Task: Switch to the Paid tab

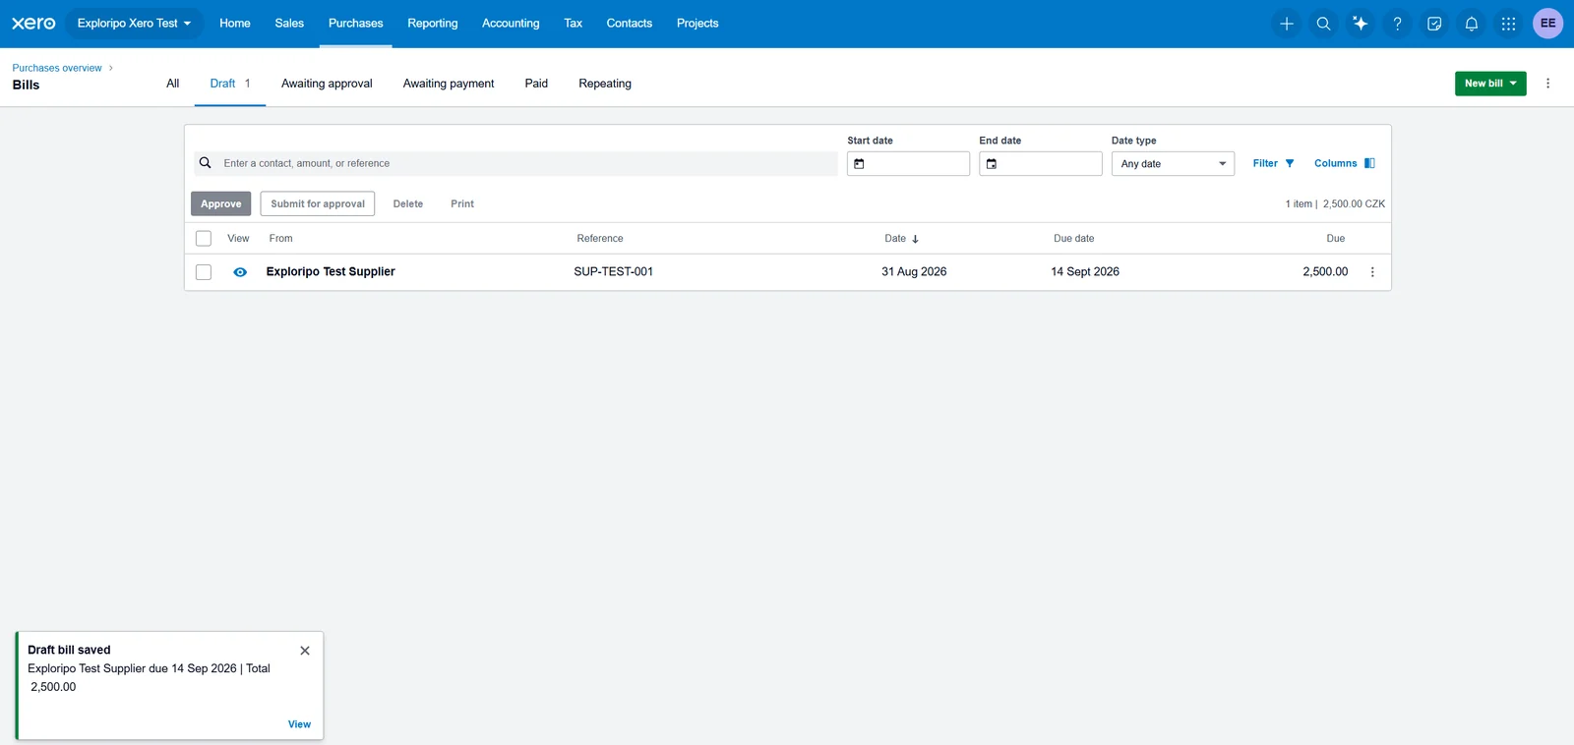Action: pyautogui.click(x=536, y=84)
